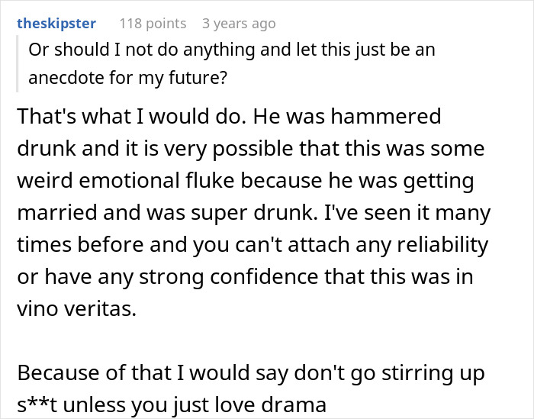The height and width of the screenshot is (419, 534).
Task: Click the line starting "times before and you can't"
Action: (252, 246)
